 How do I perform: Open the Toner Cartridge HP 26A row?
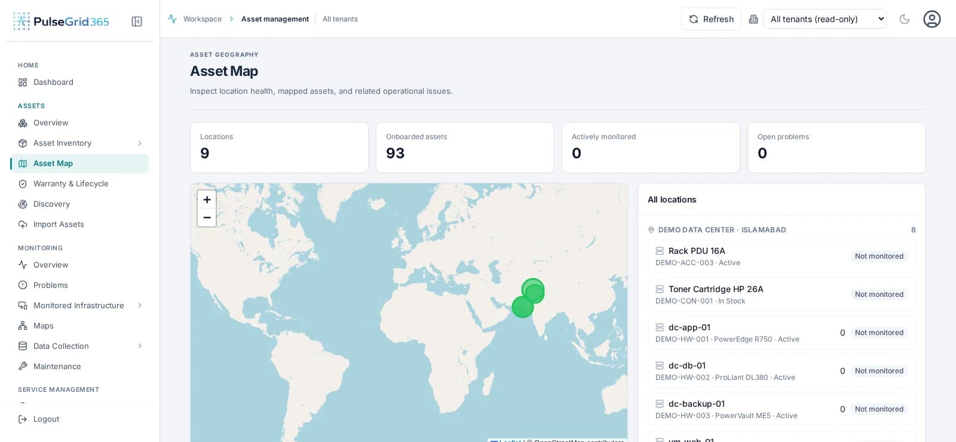tap(782, 294)
